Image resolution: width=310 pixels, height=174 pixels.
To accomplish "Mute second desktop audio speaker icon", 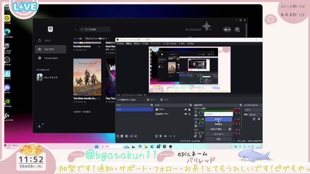I will click(196, 126).
